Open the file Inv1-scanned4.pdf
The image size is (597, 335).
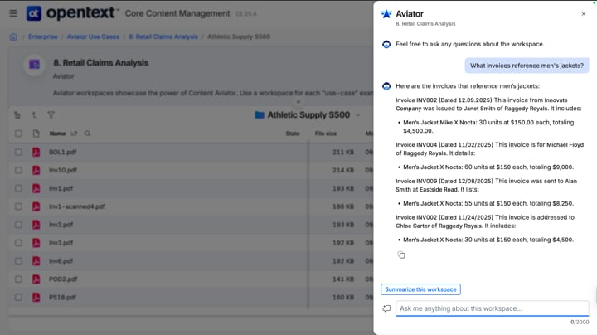tap(77, 206)
